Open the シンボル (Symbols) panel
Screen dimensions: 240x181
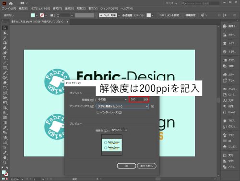tap(229, 146)
